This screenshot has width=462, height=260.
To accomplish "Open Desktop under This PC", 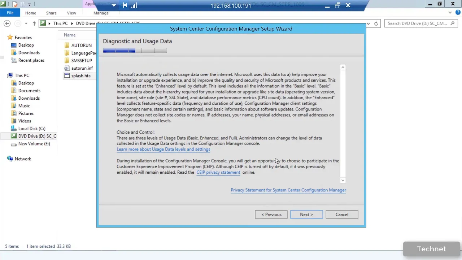I will 26,83.
